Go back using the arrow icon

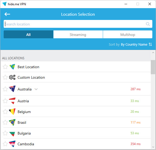[7, 14]
